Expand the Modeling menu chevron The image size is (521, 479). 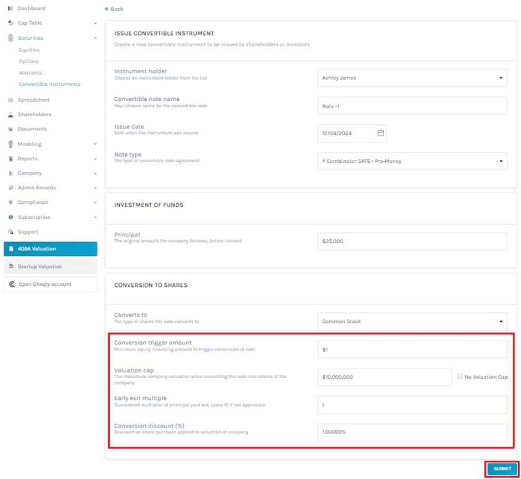click(x=95, y=144)
